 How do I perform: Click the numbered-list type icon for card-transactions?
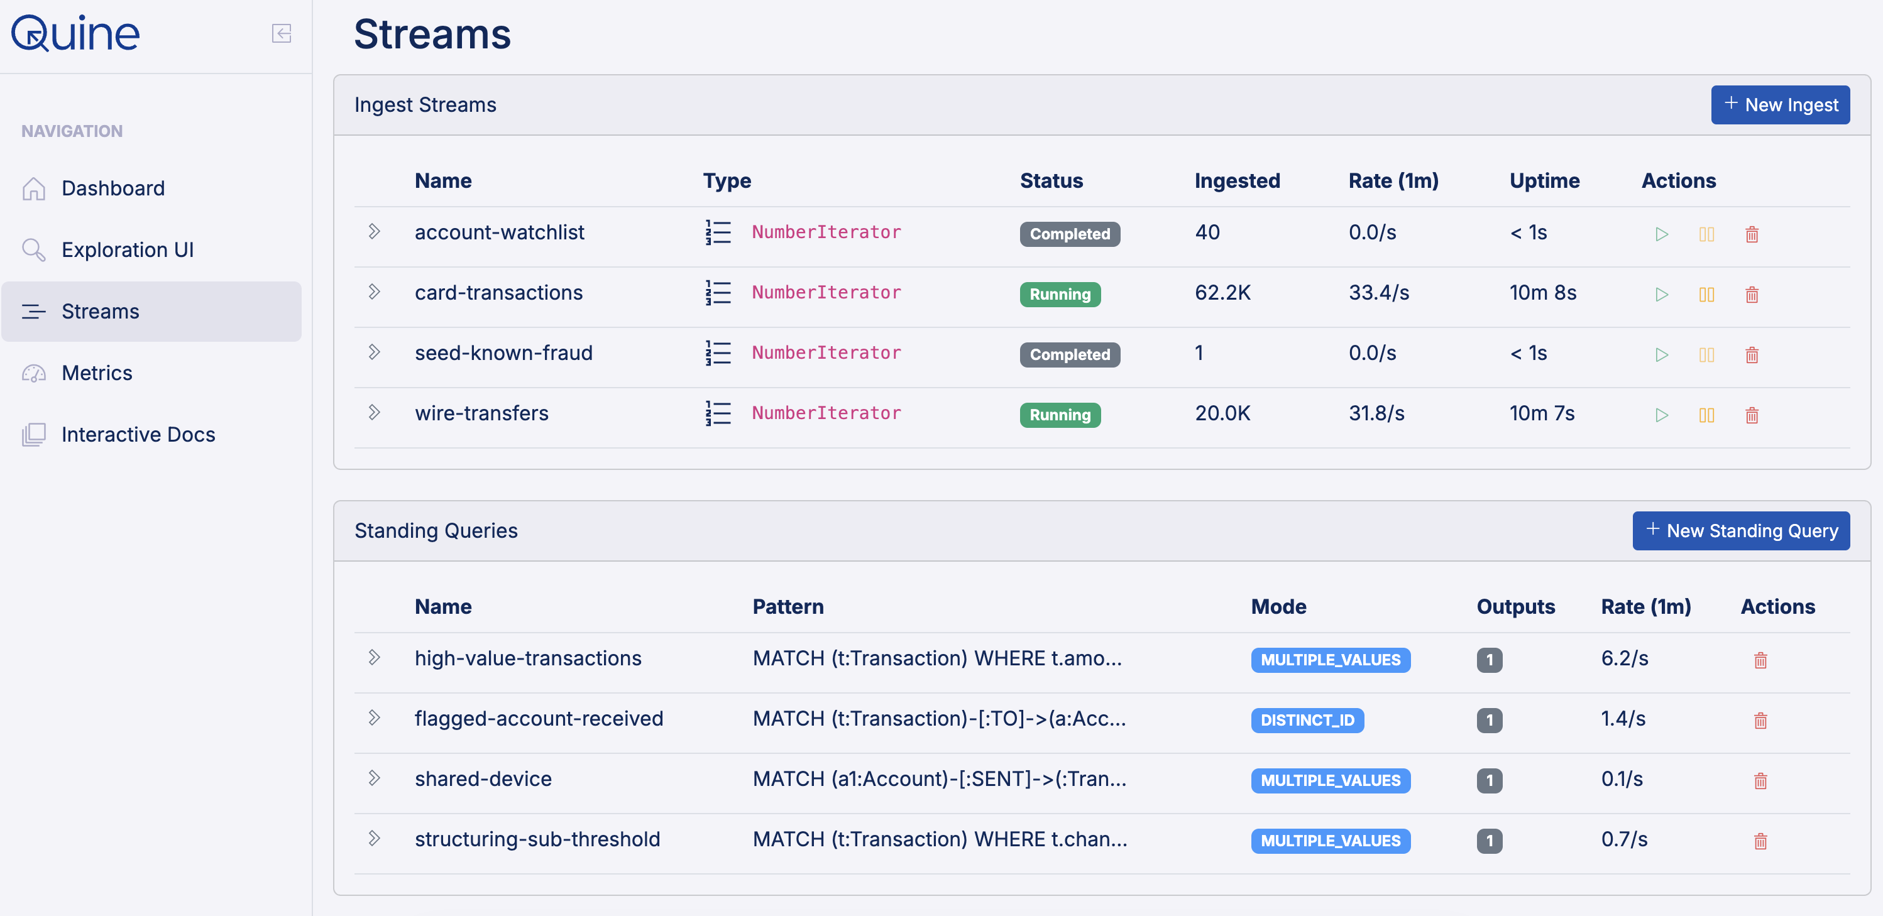[x=718, y=293]
